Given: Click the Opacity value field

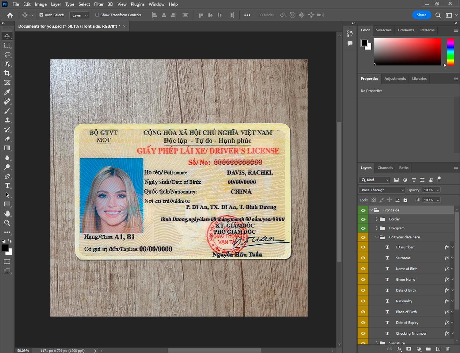Looking at the screenshot, I should (428, 190).
